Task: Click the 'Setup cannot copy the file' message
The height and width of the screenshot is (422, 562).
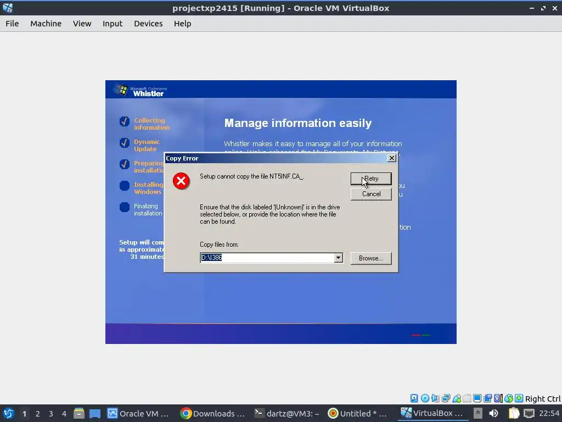Action: pos(252,176)
